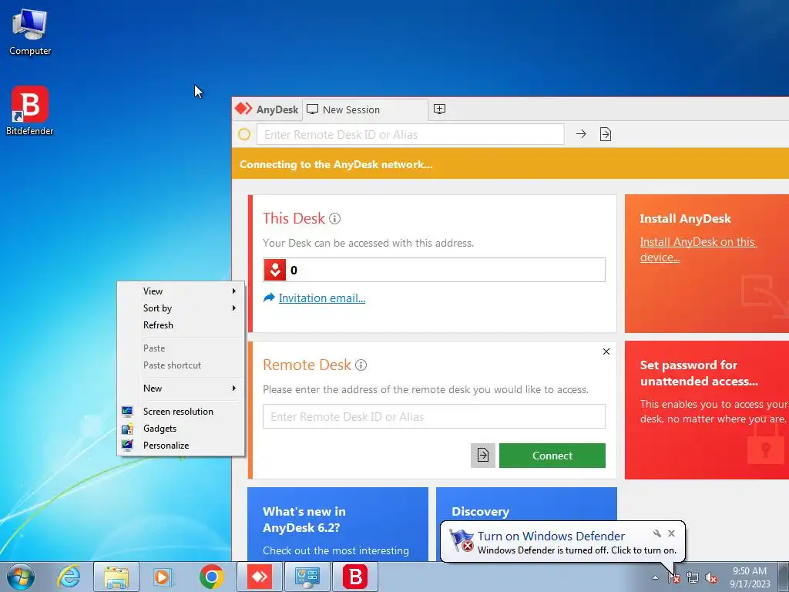Open the Computer desktop icon
This screenshot has height=592, width=789.
pyautogui.click(x=30, y=32)
